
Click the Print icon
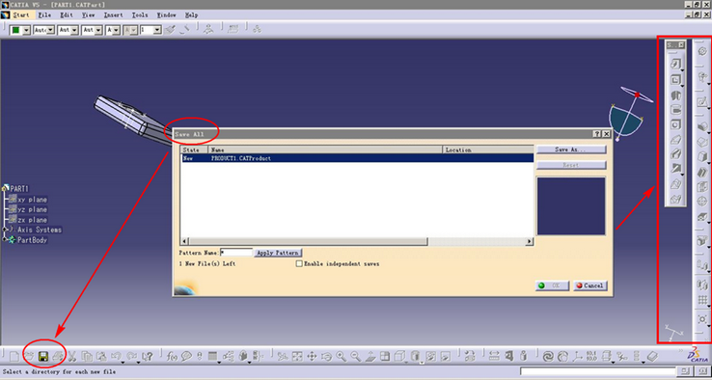point(58,357)
